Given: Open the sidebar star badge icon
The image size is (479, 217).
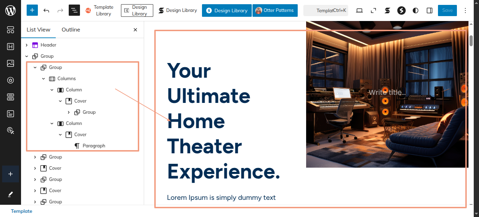Looking at the screenshot, I should (11, 80).
